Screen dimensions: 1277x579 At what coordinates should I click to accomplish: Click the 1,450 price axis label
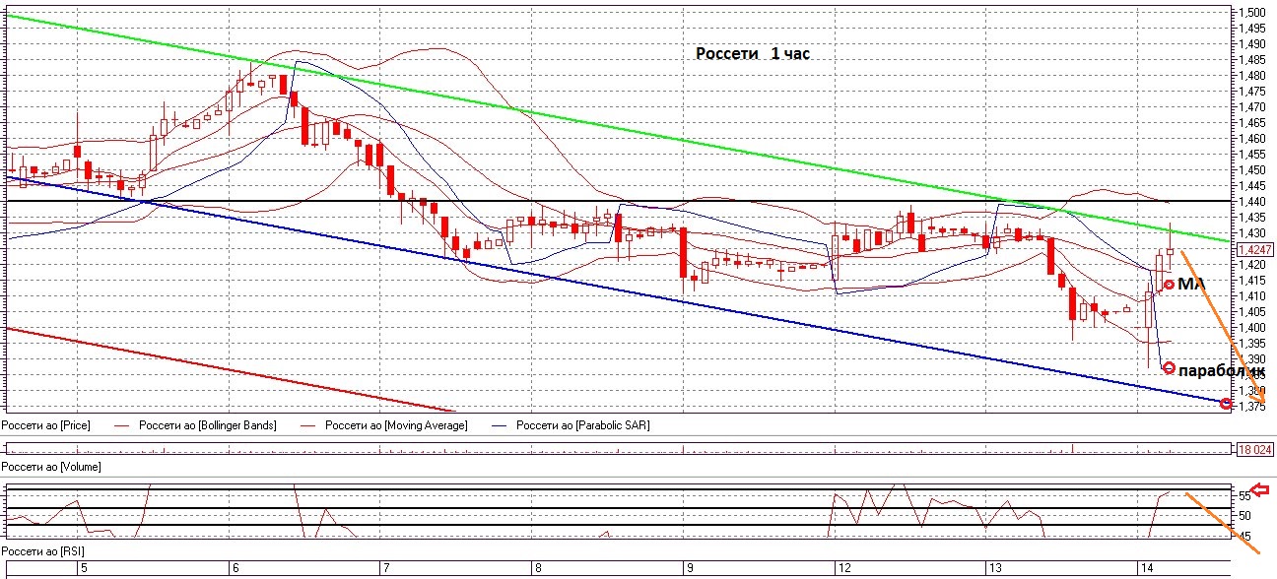point(1252,169)
